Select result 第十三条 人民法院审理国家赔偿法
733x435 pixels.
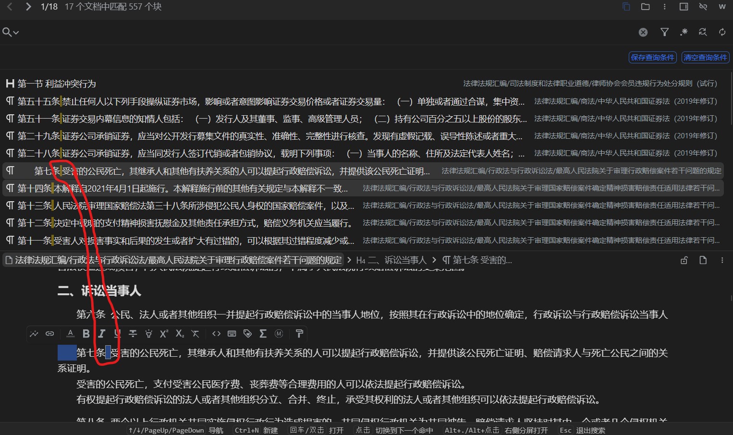[x=363, y=205]
